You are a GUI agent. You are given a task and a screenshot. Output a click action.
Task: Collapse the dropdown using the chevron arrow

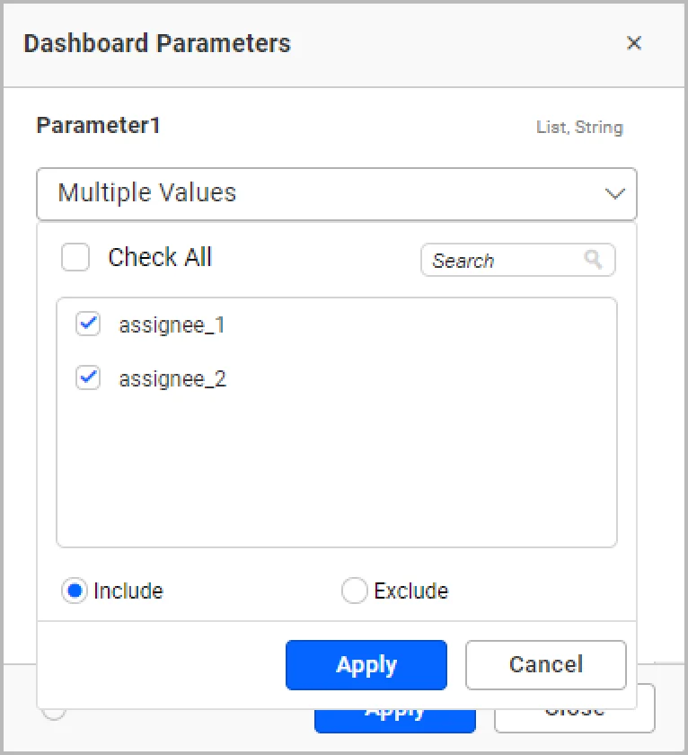(614, 194)
